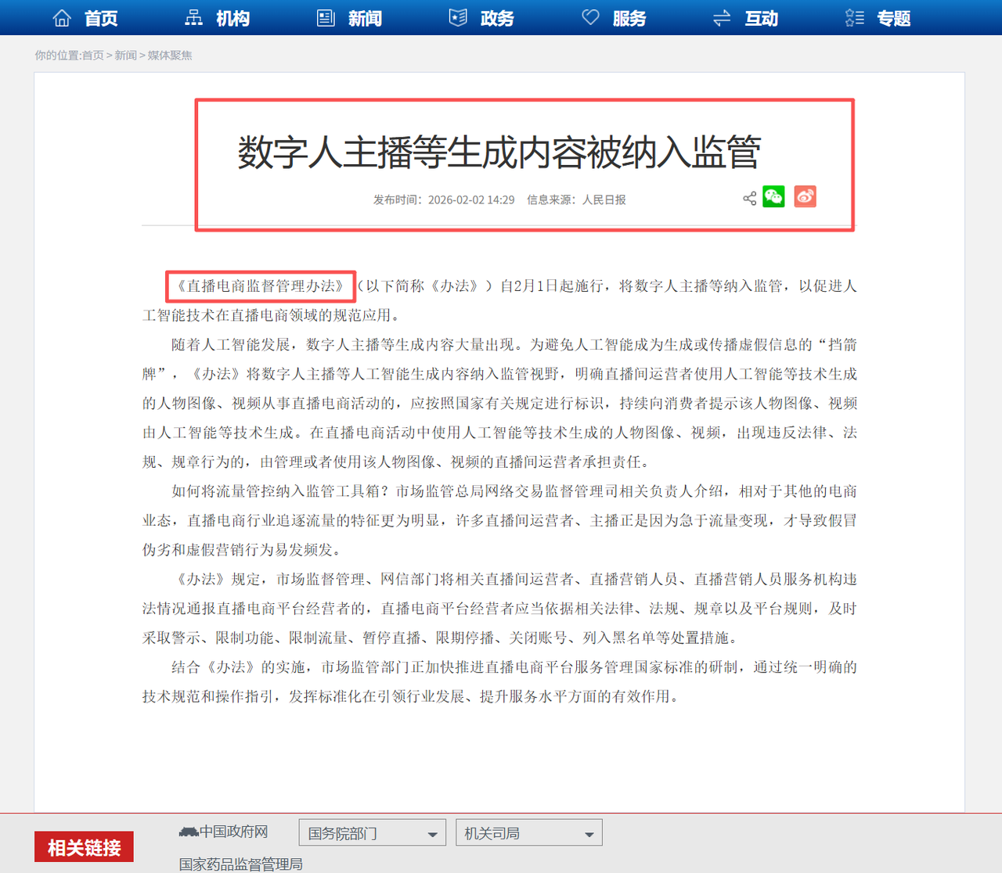Click the home icon beside 首页
Viewport: 1002px width, 873px height.
(62, 17)
